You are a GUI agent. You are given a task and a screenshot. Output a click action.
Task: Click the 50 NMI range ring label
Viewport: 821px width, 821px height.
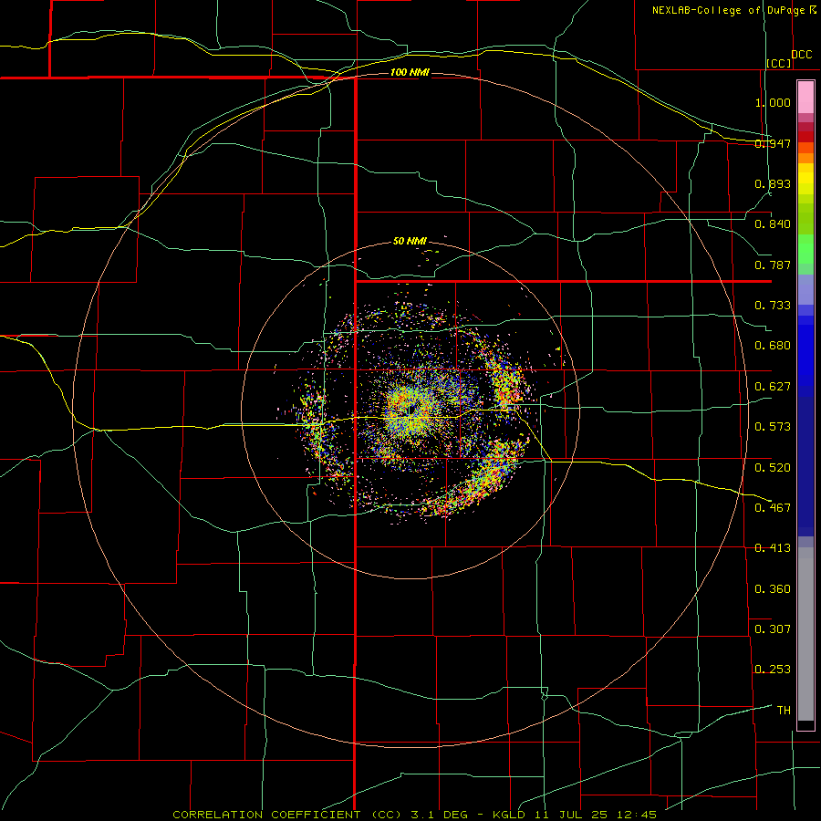click(x=410, y=242)
